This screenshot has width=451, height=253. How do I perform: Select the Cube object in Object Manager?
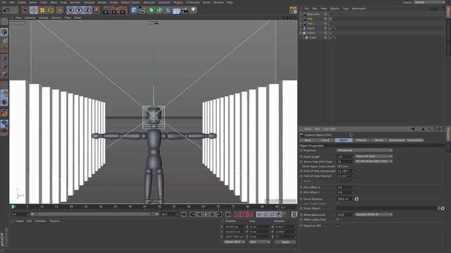click(313, 37)
